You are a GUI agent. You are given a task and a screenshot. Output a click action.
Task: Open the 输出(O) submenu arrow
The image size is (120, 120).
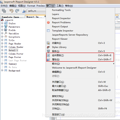point(114,63)
